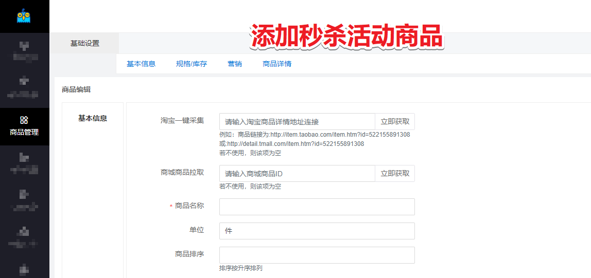Click into the 商品名称 input field
Screen dimensions: 591x278
pyautogui.click(x=317, y=207)
